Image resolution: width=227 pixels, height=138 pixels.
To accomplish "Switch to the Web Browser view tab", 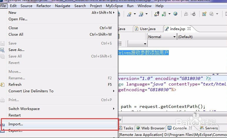I will coord(151,128).
